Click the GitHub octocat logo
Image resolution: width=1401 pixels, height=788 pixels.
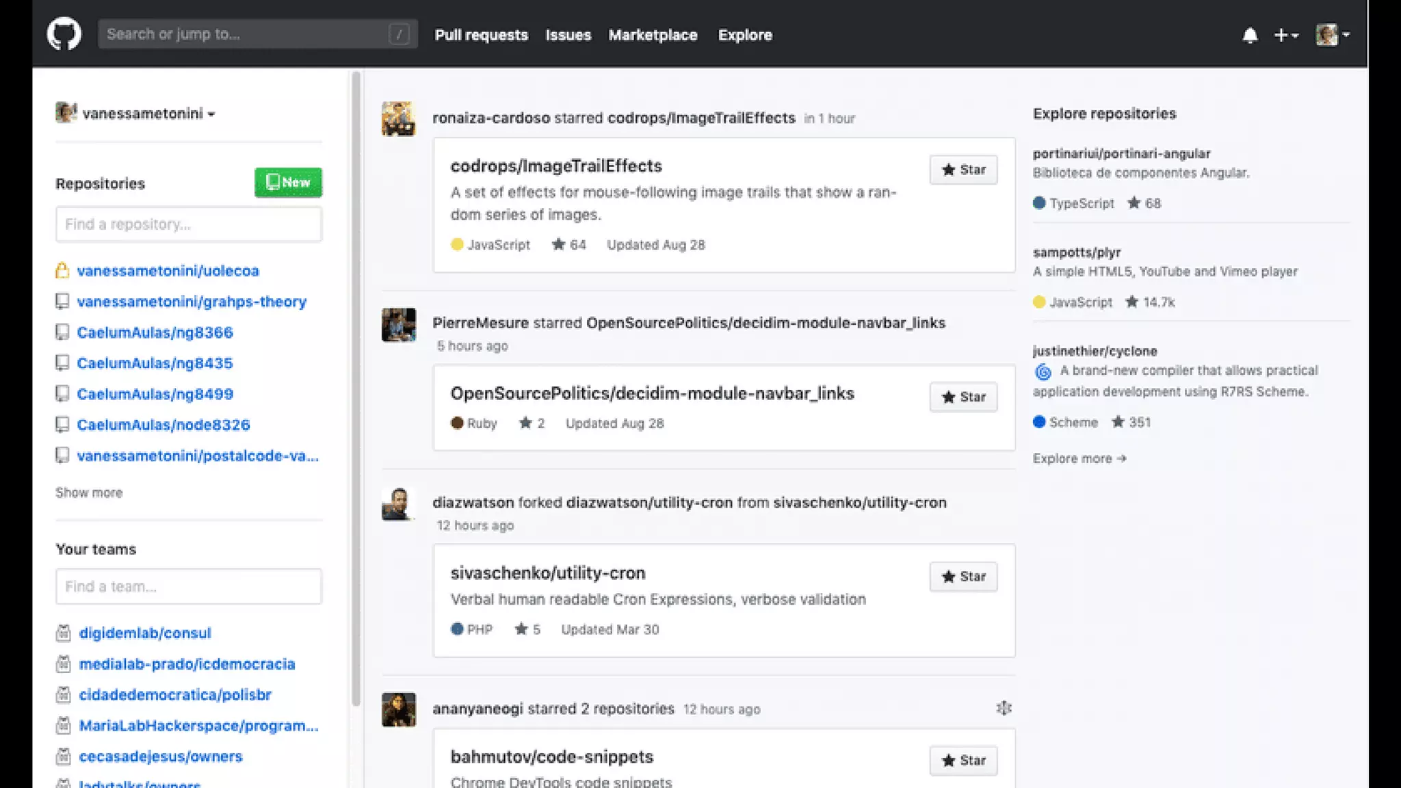pyautogui.click(x=64, y=34)
